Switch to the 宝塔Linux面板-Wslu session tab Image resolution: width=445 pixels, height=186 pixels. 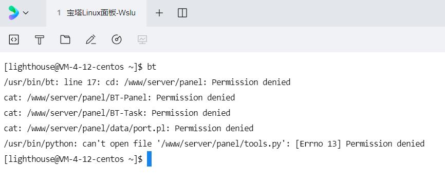tap(96, 13)
